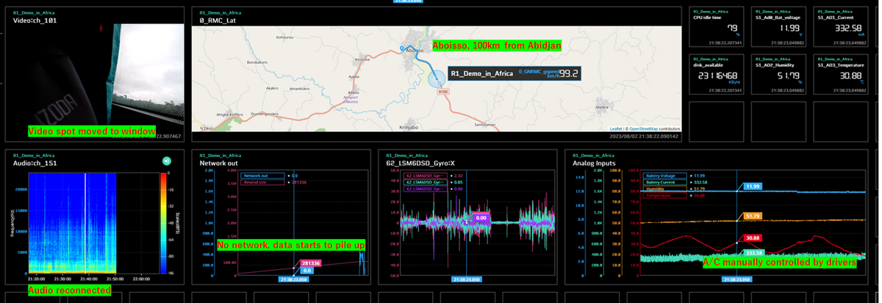Click the Audio:ch_151 panel title

point(35,163)
